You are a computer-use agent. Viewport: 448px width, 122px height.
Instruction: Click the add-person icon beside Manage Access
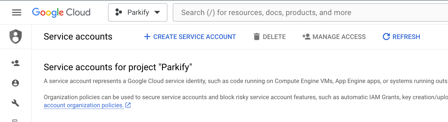(306, 37)
